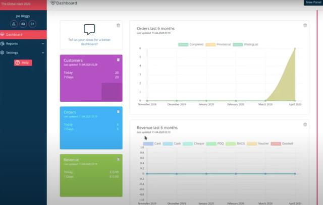This screenshot has width=323, height=205.
Task: Remove the Revenue last 6 months chart
Action: tap(305, 124)
